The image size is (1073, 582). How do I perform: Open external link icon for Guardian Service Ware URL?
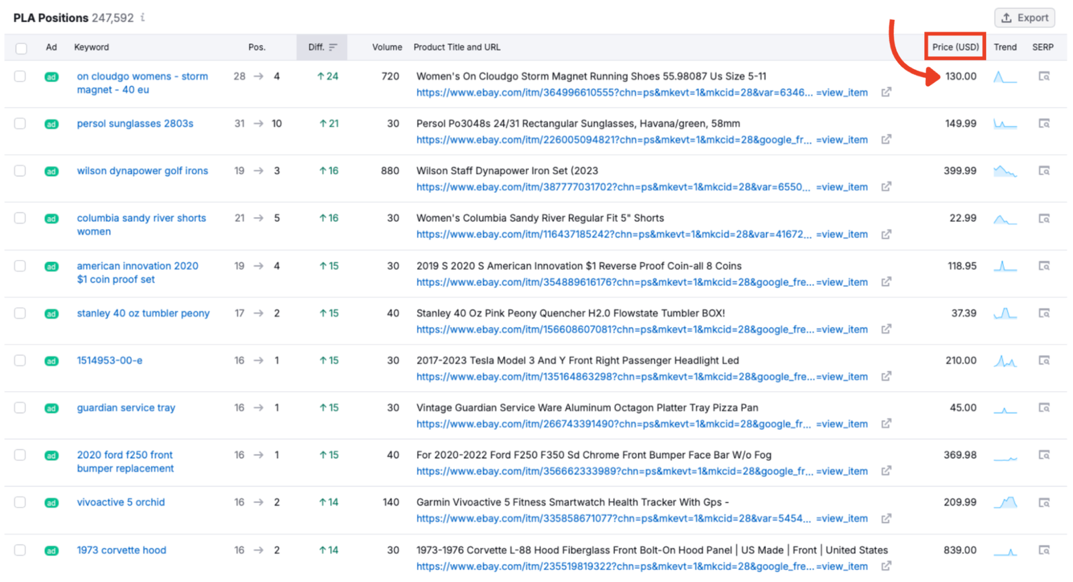886,423
